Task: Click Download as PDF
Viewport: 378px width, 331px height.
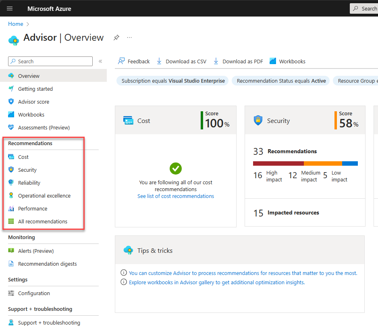Action: tap(242, 61)
